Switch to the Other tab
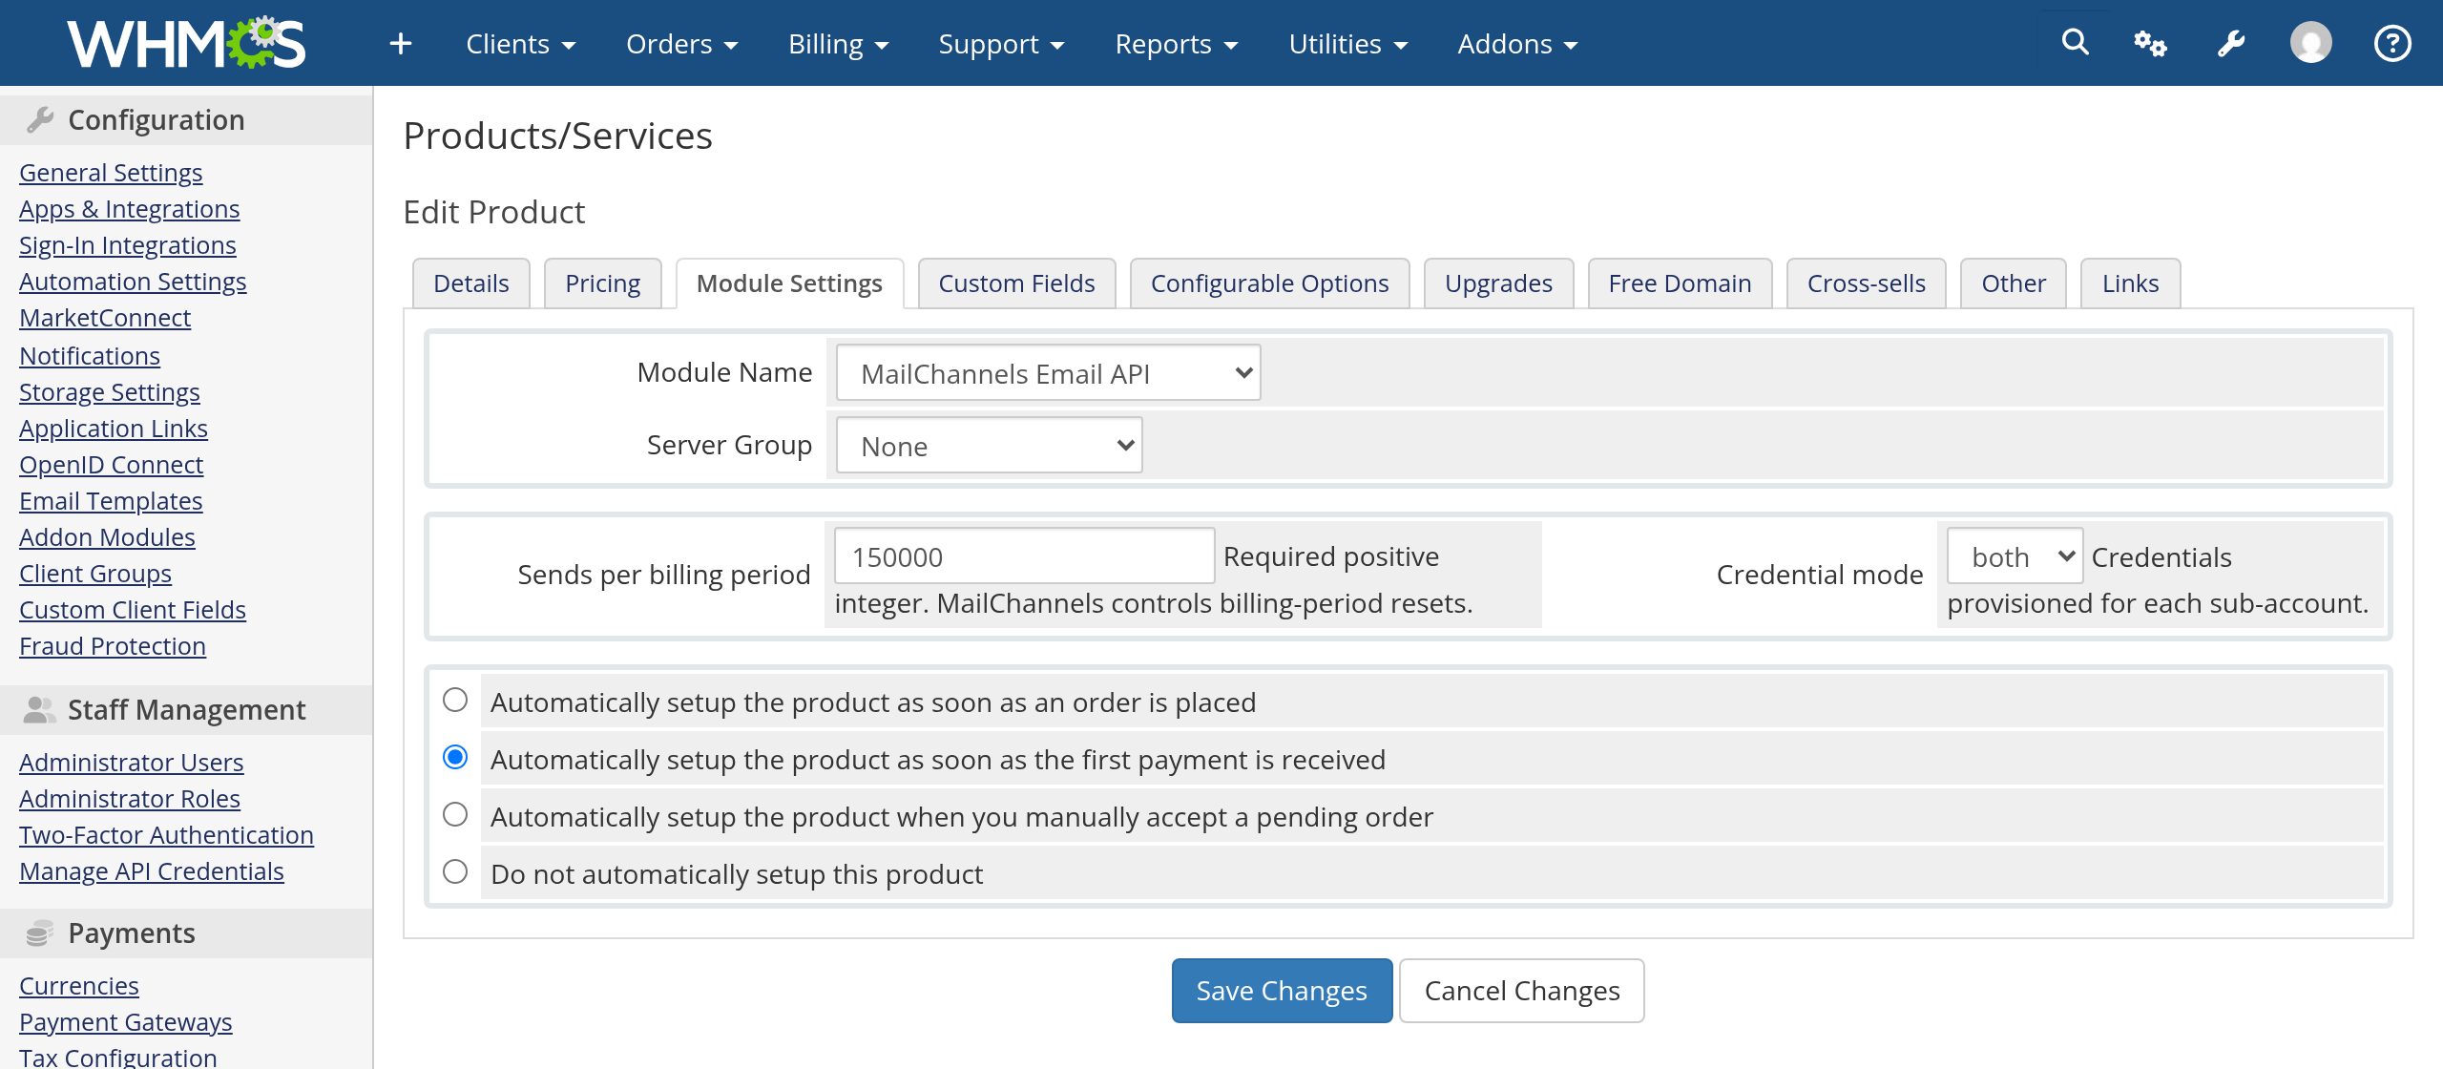 point(2014,283)
